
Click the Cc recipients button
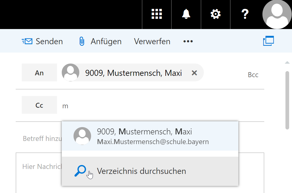(39, 105)
